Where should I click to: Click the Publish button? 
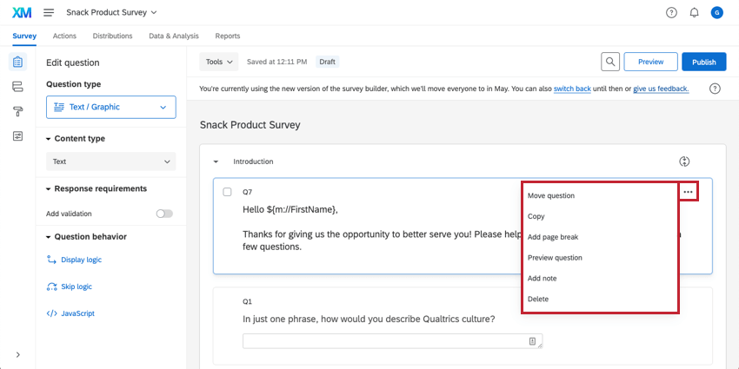coord(703,62)
